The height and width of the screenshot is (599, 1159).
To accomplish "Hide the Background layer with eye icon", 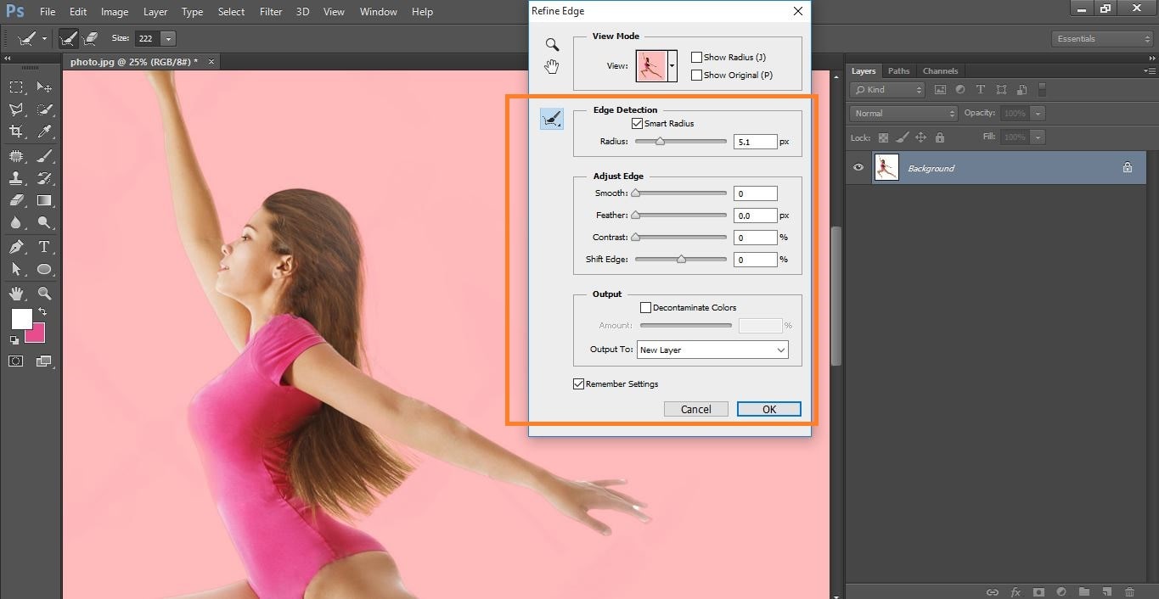I will 858,168.
